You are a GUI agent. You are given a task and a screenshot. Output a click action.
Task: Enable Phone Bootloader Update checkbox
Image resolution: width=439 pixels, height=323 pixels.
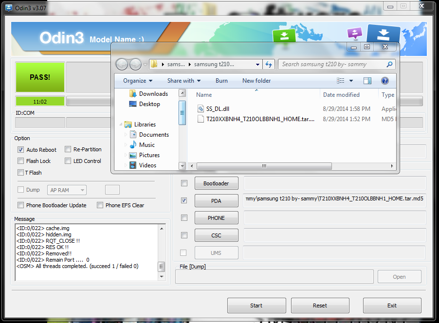tap(21, 205)
